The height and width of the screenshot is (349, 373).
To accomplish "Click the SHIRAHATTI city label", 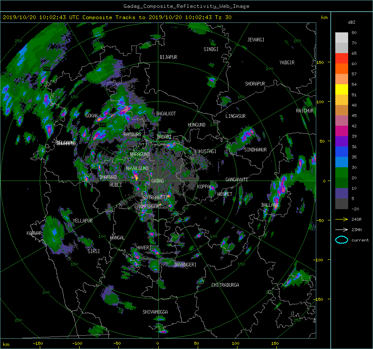I will point(155,197).
